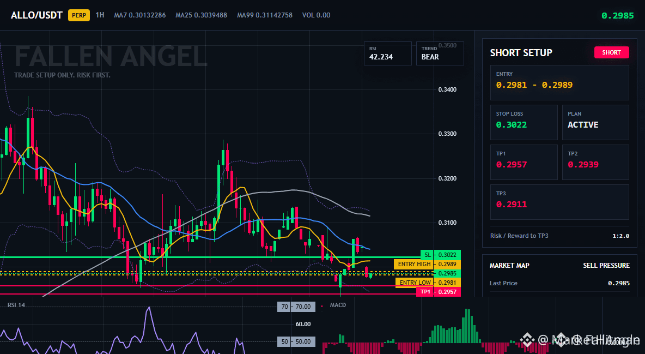Click the MARKET MAP heading
Screen dimensions: 645x354
[509, 266]
